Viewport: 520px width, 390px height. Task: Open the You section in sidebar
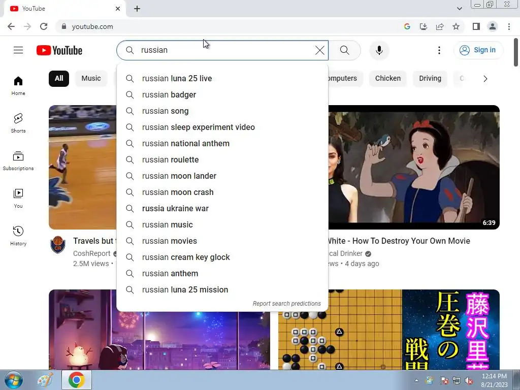18,199
